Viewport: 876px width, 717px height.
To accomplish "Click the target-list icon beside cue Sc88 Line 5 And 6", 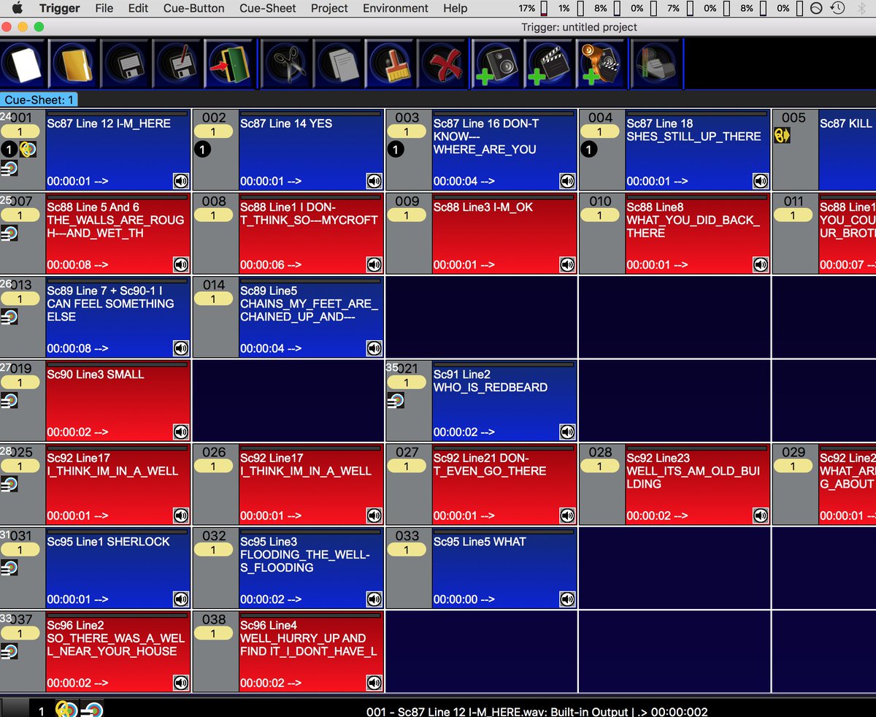I will (9, 233).
